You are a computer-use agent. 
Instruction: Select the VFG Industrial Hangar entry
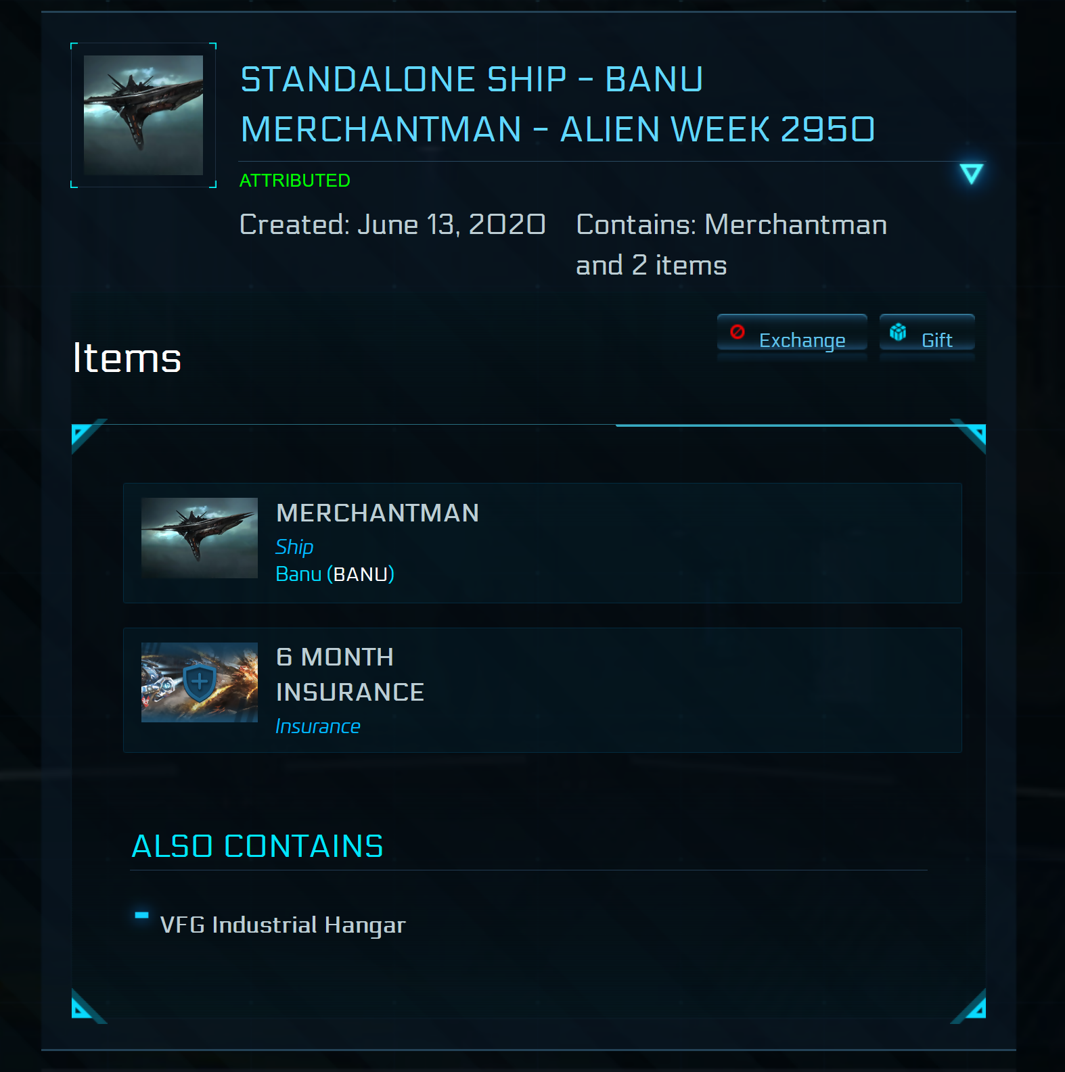click(283, 925)
